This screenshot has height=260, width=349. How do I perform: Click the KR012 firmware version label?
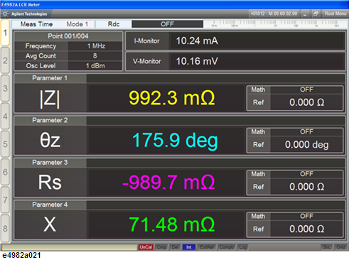[x=274, y=13]
